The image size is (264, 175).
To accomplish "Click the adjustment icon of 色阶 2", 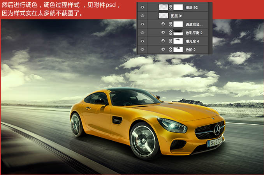I will [x=163, y=49].
